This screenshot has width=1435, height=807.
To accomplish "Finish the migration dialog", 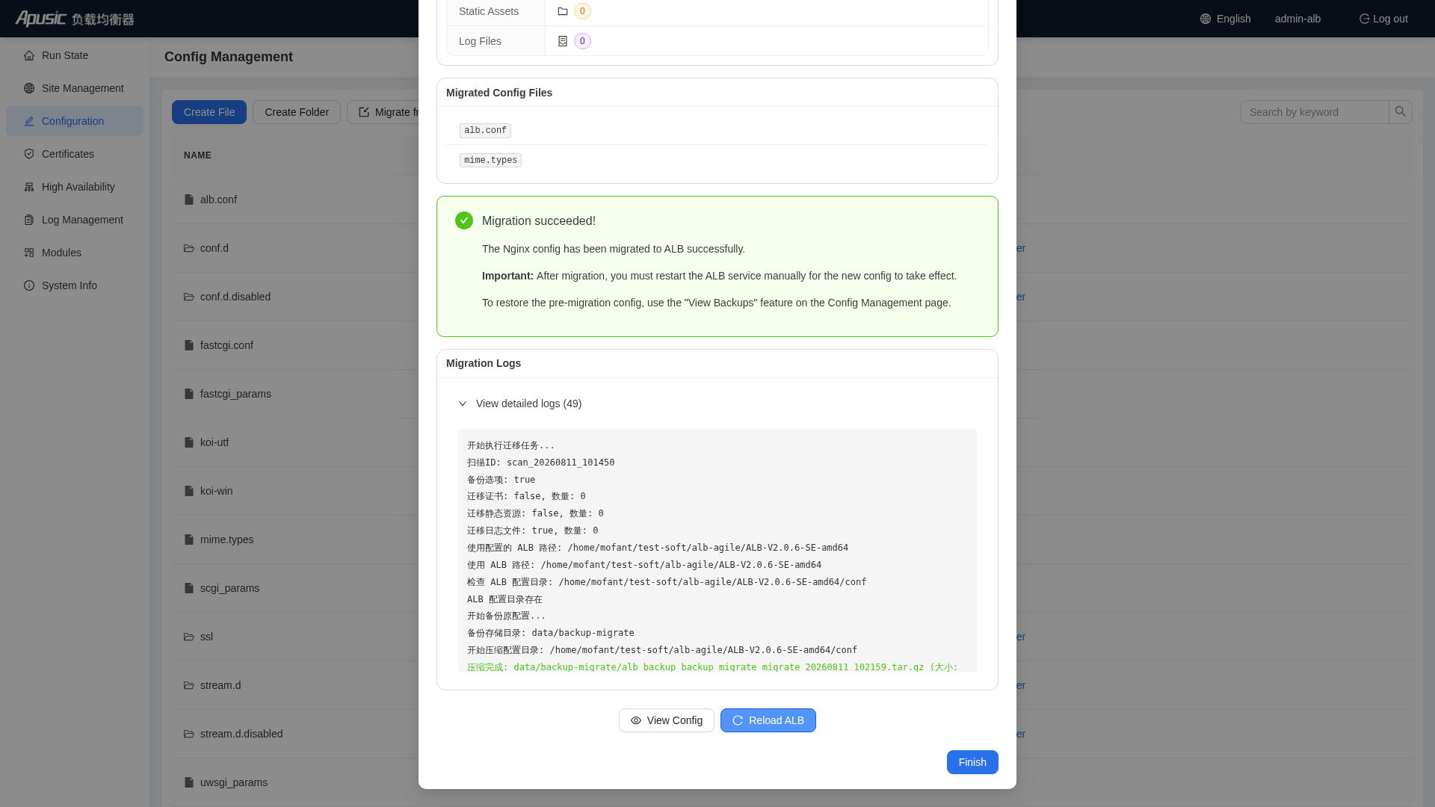I will (x=972, y=762).
